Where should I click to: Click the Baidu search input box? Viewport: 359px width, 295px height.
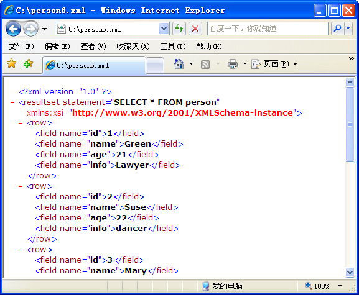(x=268, y=29)
